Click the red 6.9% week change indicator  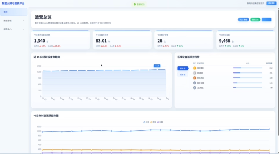118,46
